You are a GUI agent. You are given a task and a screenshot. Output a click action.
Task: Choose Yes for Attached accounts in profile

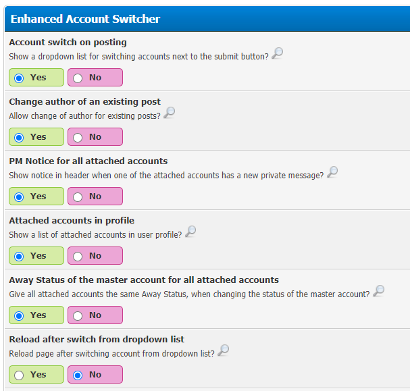(x=36, y=256)
